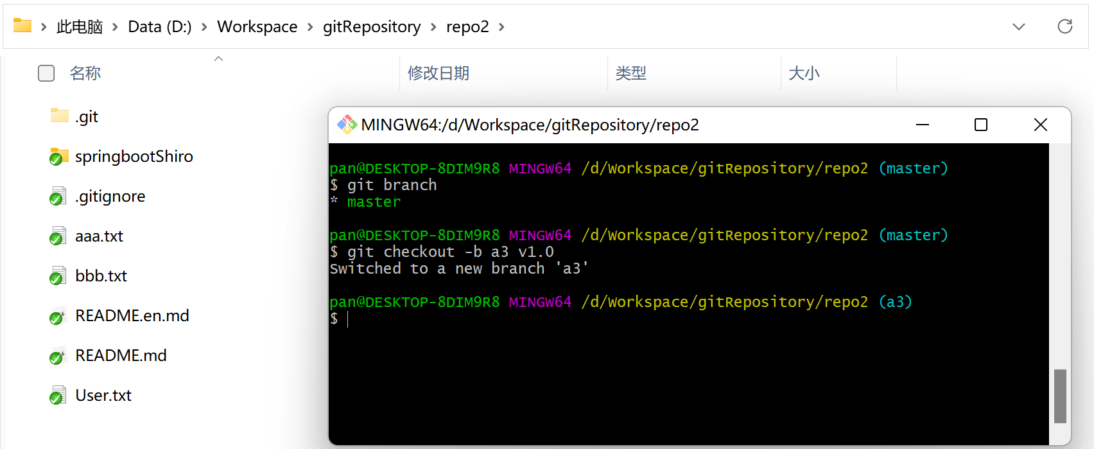Expand chevron after Workspace in breadcrumb

point(310,26)
